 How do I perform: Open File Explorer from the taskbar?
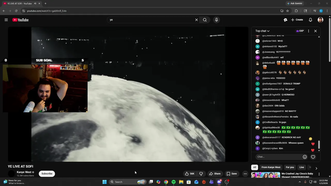click(x=181, y=182)
